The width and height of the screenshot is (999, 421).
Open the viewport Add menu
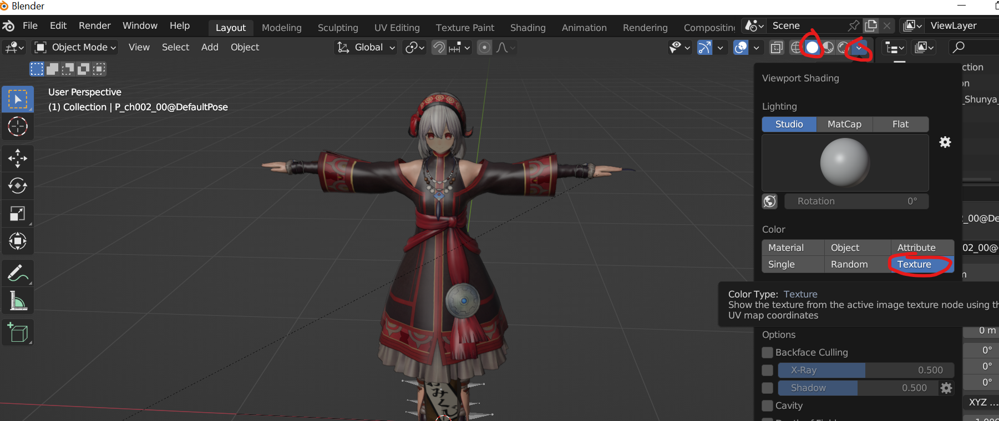click(210, 48)
